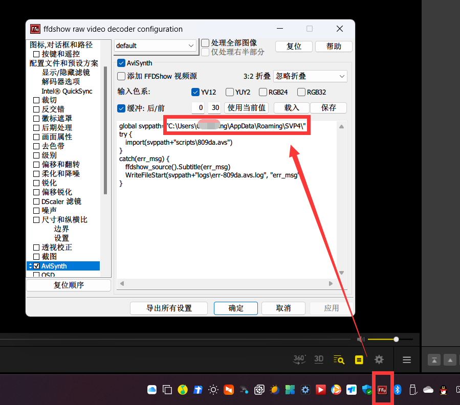
Task: Select 配置文件和预设方案 in the list
Action: 64,63
